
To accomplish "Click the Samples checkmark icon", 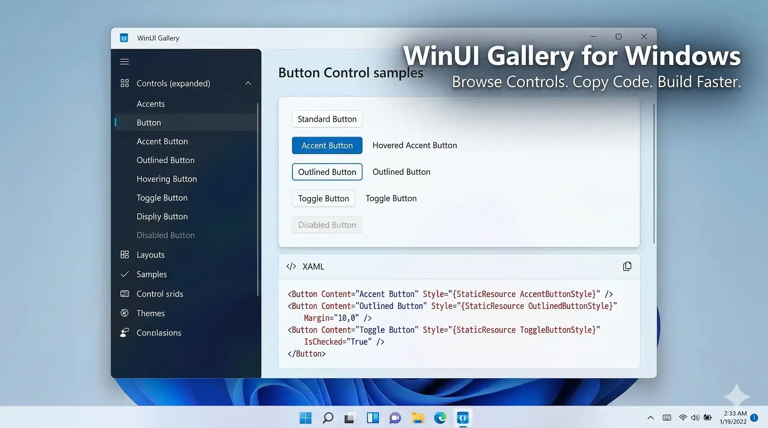I will (x=124, y=274).
